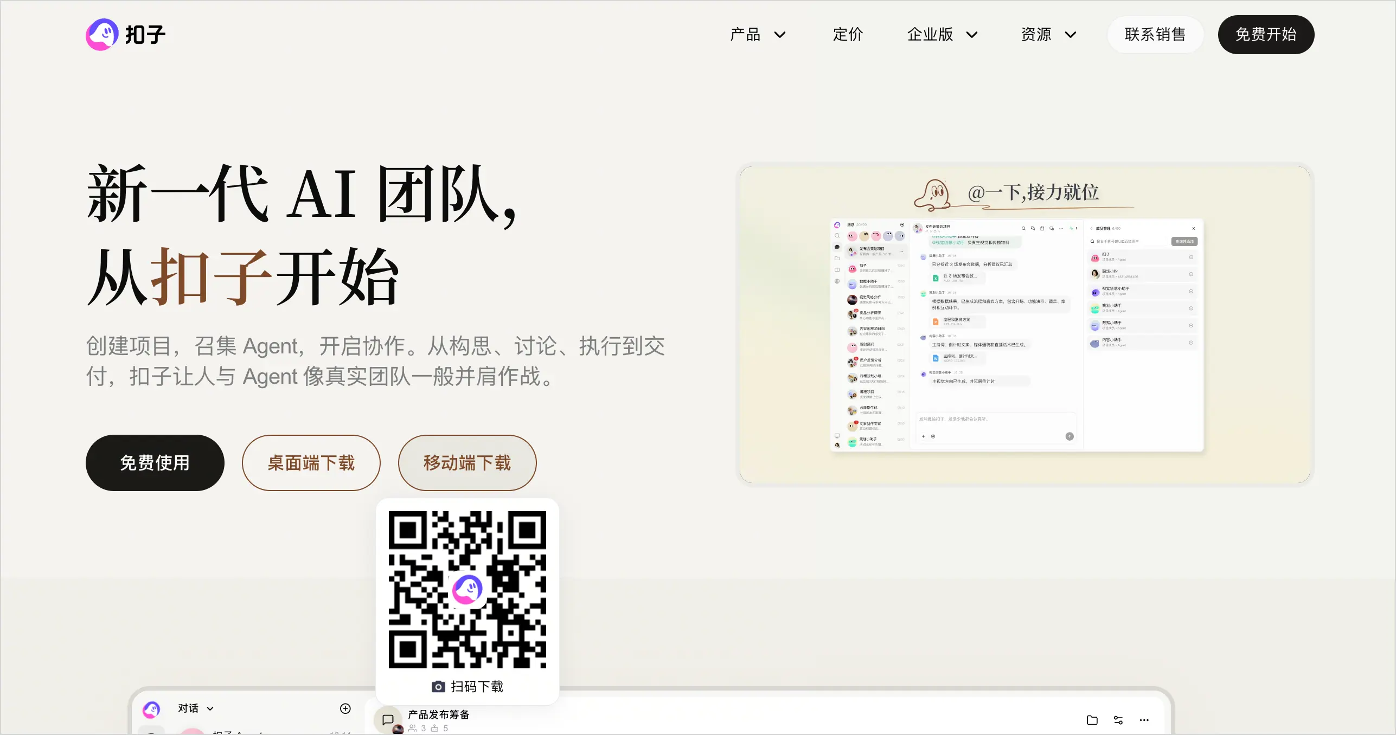Open the 对话 dropdown in bottom panel
This screenshot has width=1396, height=735.
(x=196, y=708)
